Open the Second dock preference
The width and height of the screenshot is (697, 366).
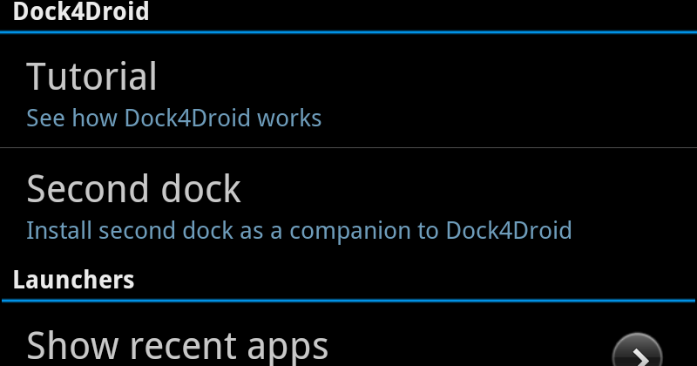(x=348, y=205)
